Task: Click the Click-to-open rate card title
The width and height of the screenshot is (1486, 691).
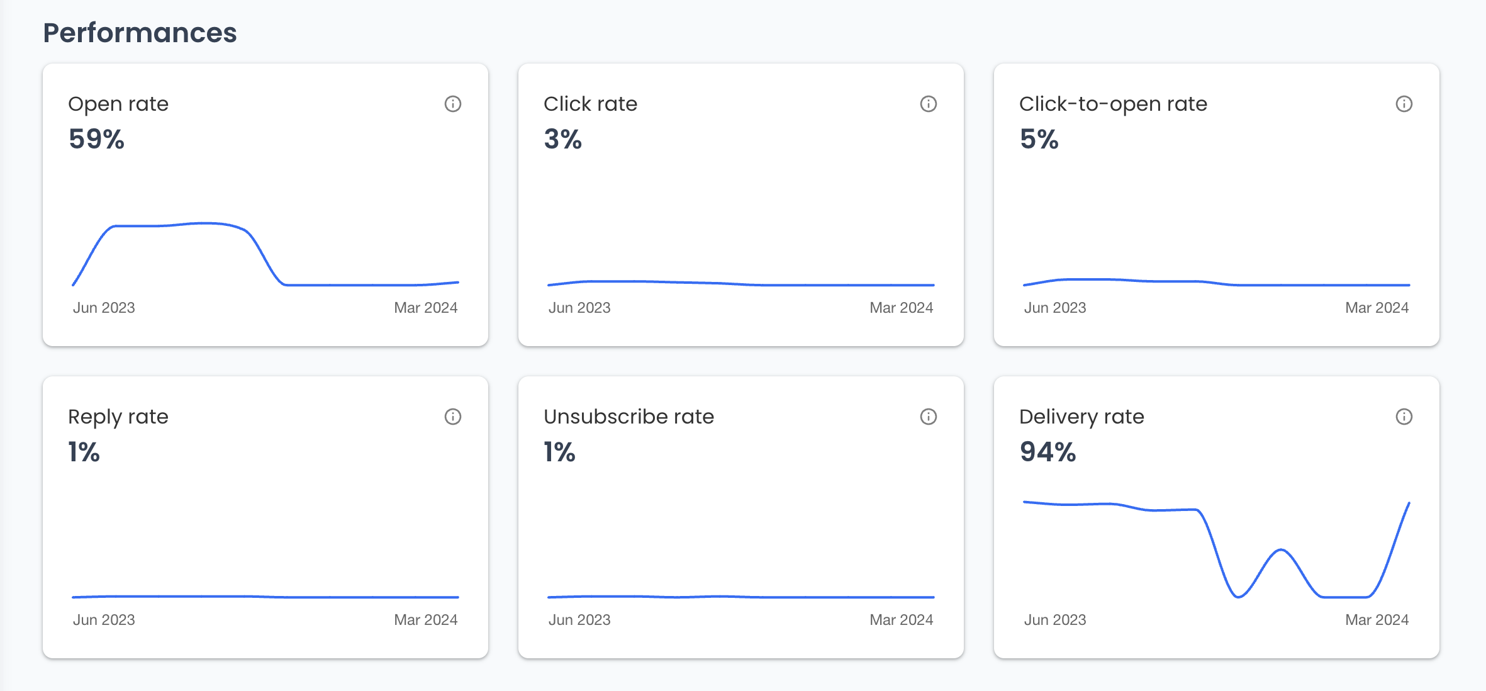Action: click(x=1113, y=104)
